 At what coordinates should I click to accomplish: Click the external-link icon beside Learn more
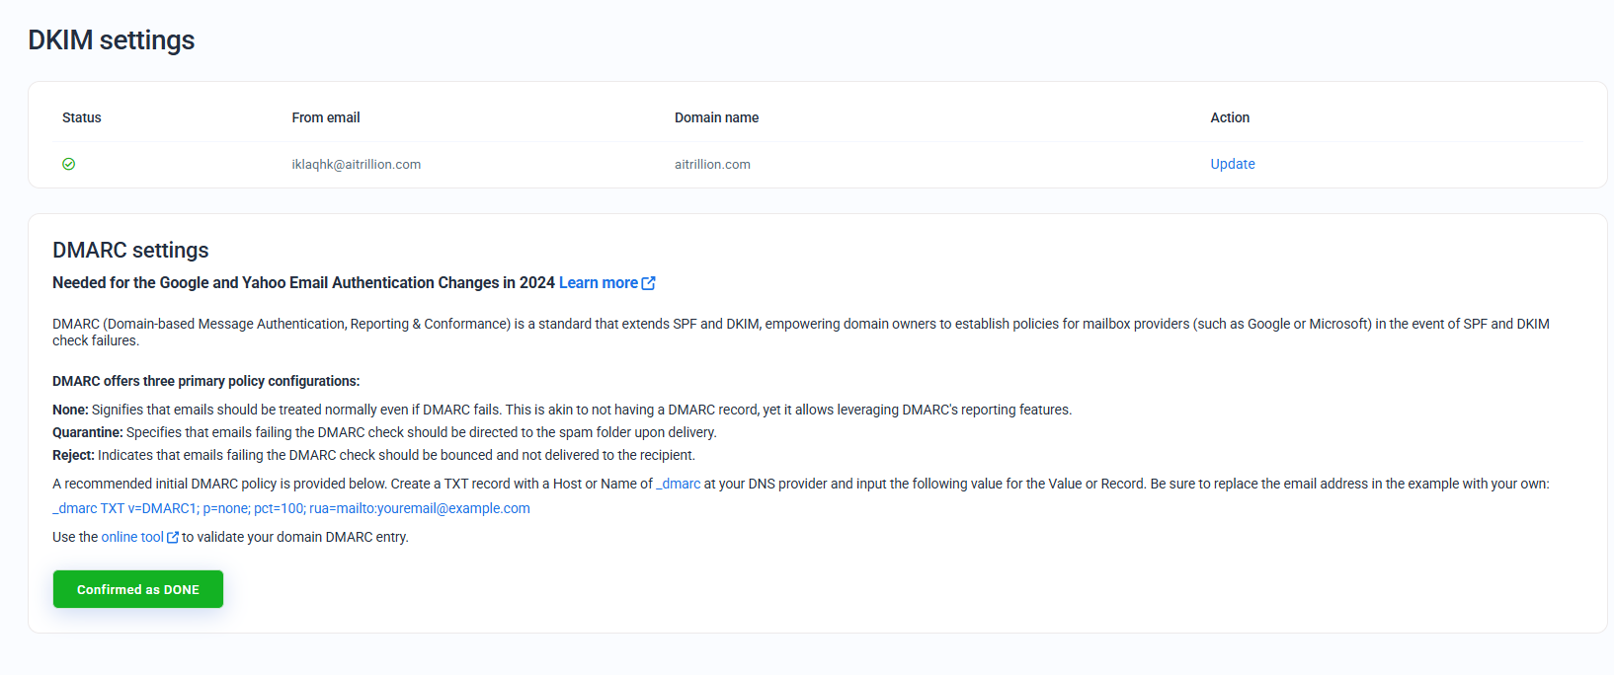tap(648, 283)
